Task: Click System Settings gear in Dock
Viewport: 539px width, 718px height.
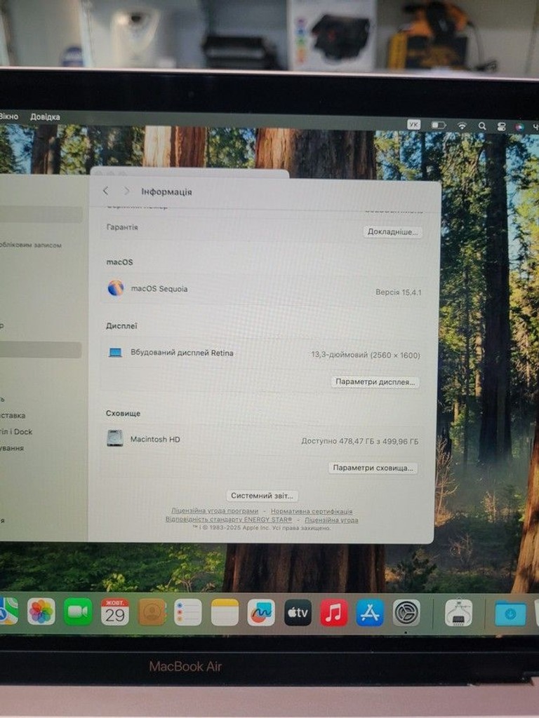Action: tap(406, 613)
